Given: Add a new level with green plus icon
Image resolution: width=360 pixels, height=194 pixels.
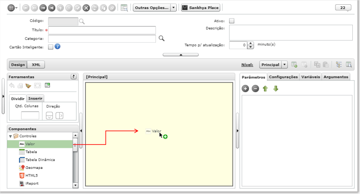Looking at the screenshot, I should pos(294,65).
